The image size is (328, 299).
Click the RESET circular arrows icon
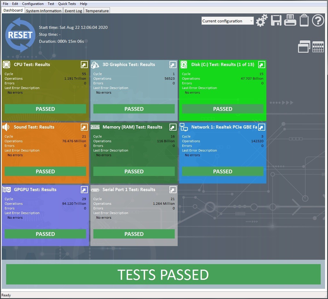[x=20, y=35]
